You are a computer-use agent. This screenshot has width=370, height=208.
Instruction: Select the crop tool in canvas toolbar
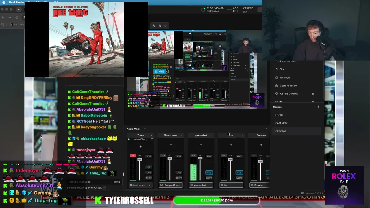click(x=160, y=26)
